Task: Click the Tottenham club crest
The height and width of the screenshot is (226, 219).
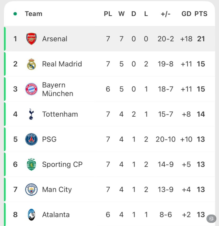Action: (31, 114)
